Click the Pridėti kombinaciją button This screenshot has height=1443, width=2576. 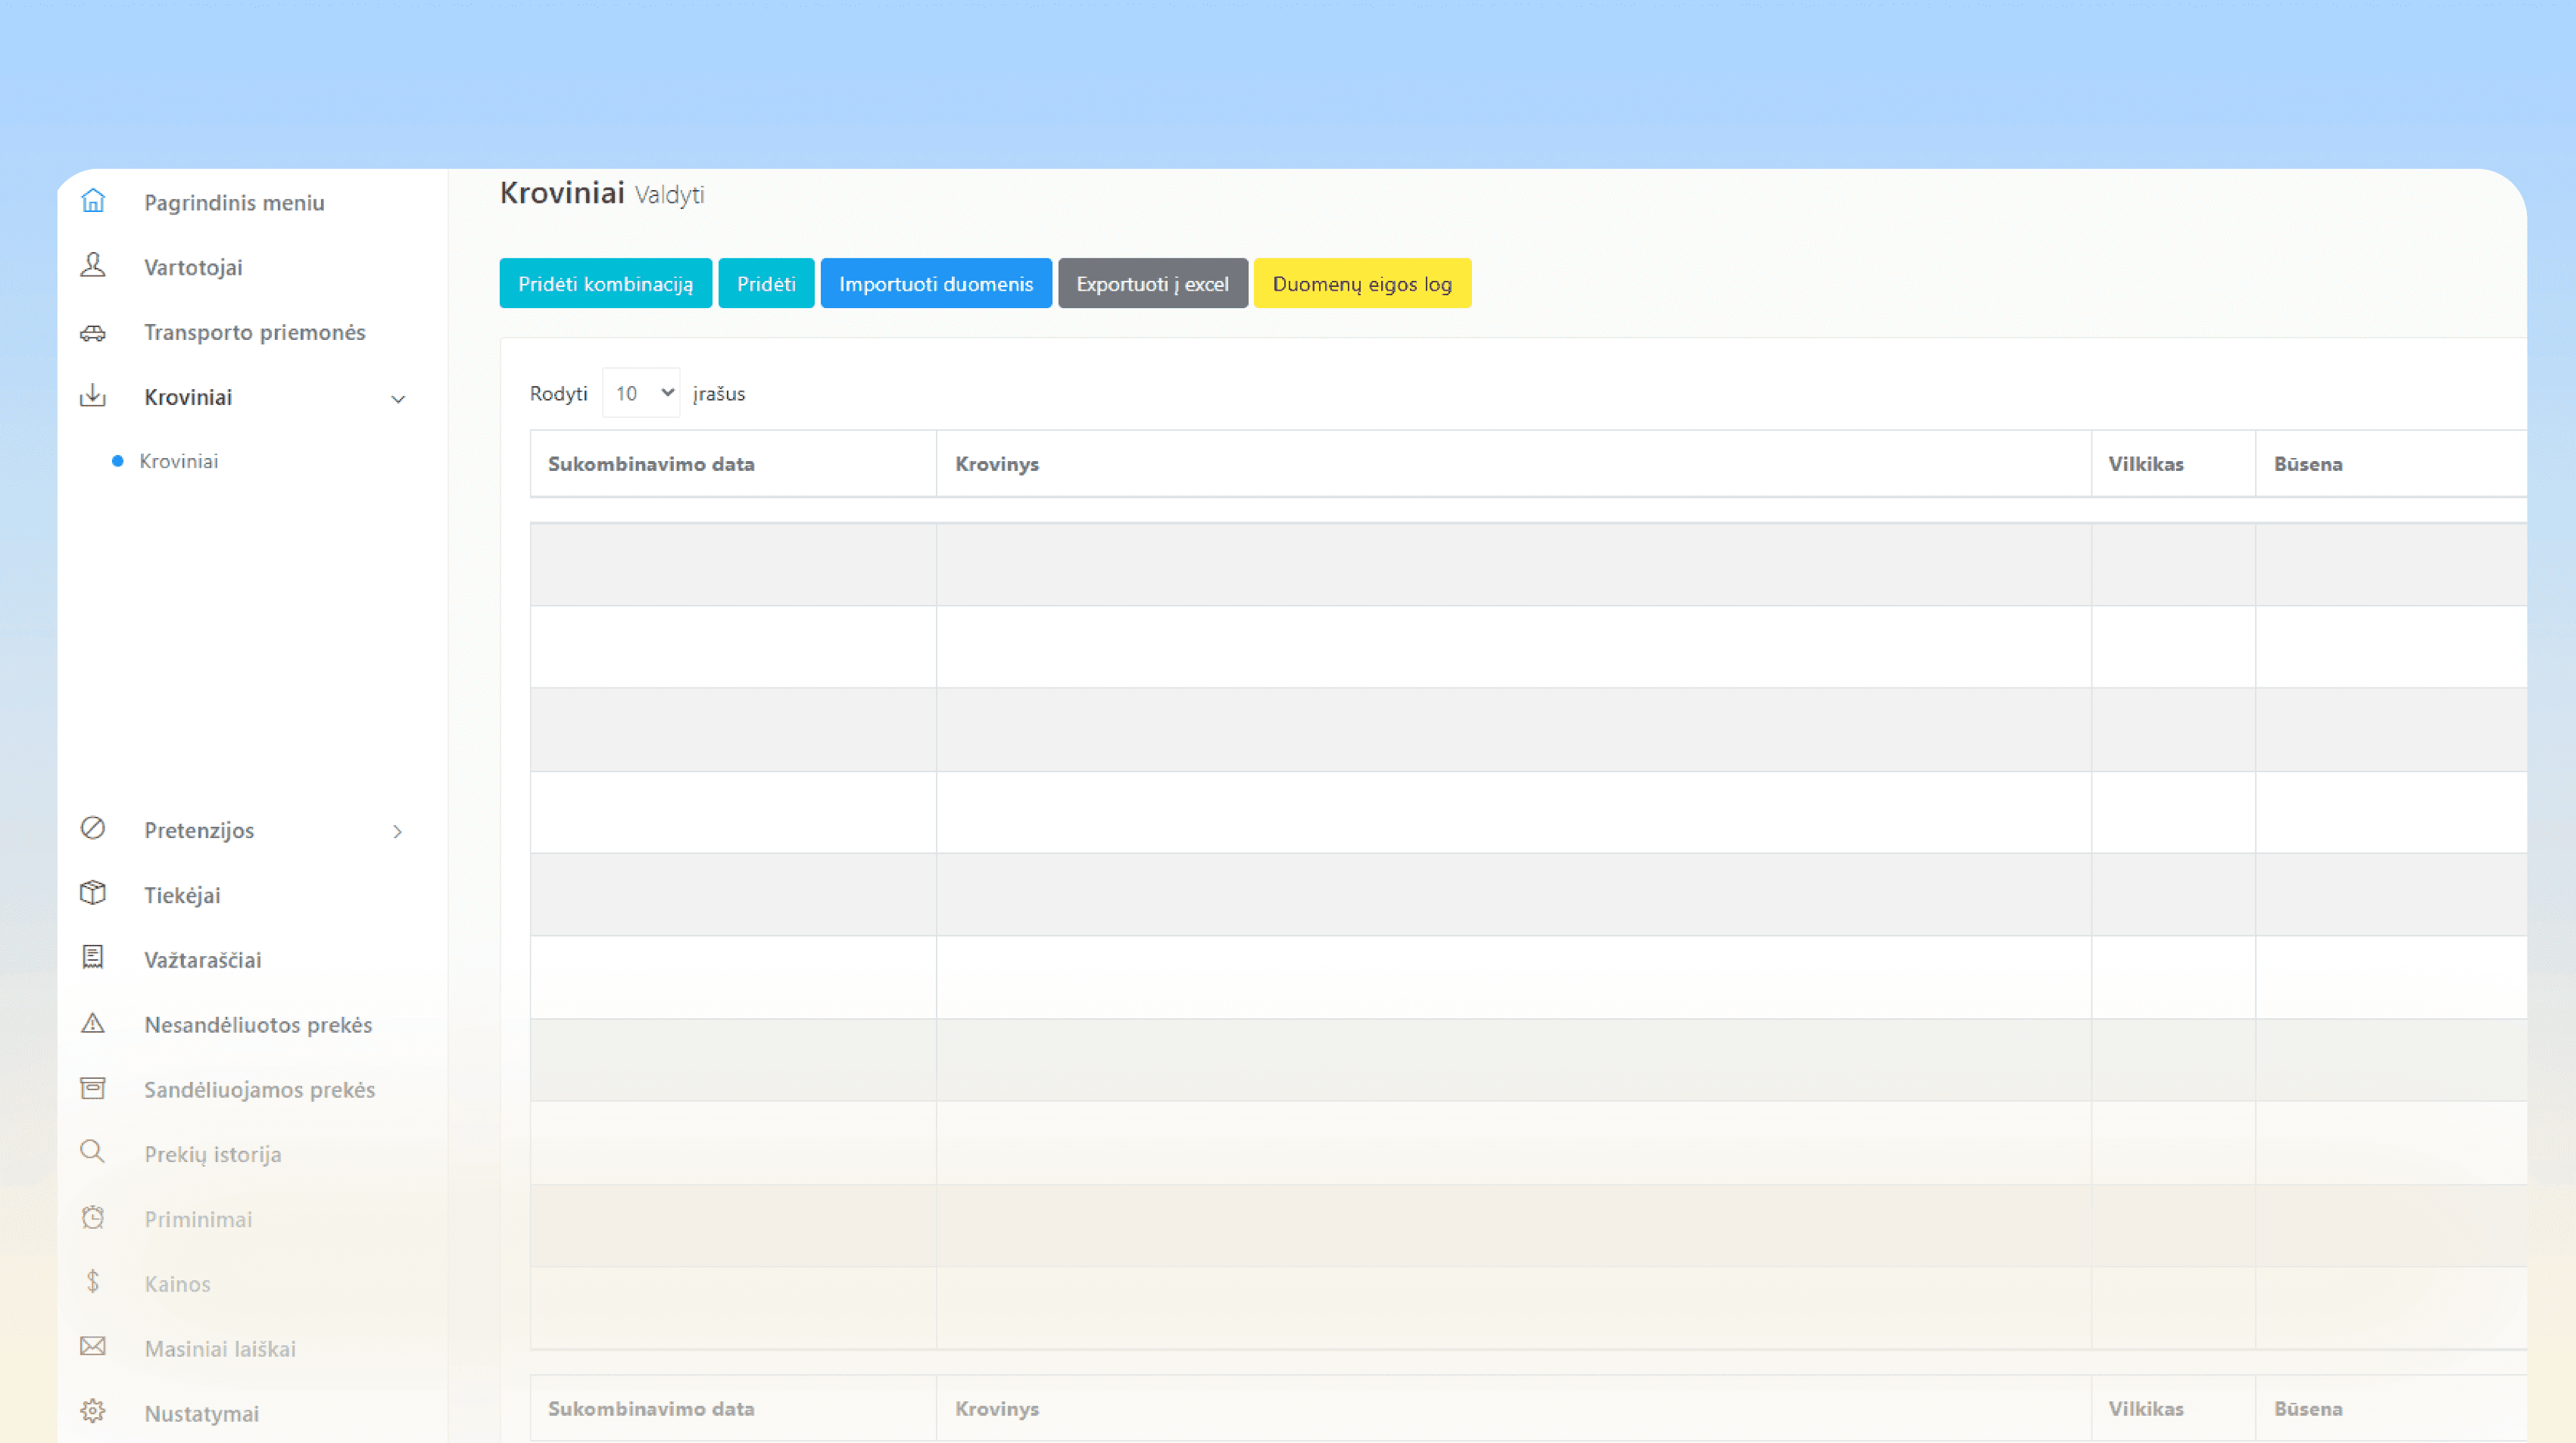pos(605,283)
